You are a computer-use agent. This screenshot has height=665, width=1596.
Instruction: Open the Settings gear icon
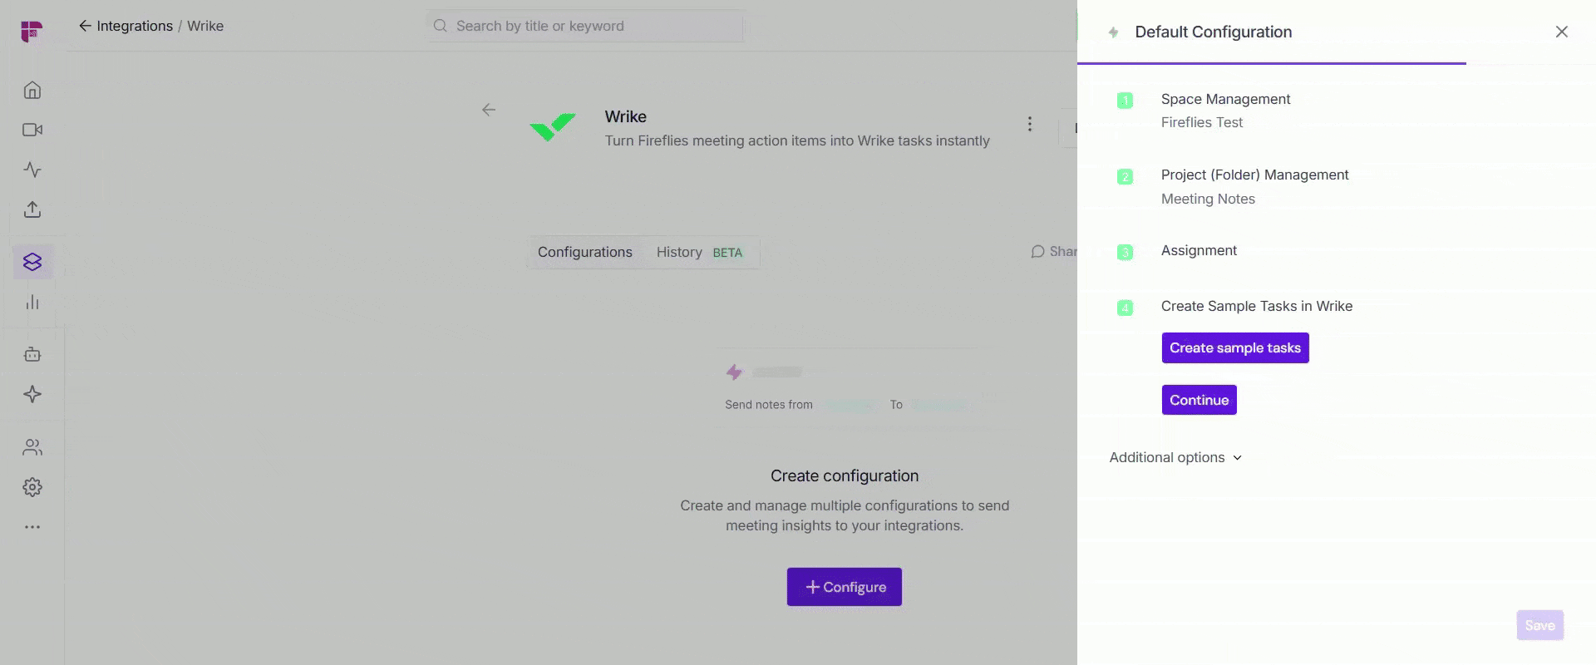pyautogui.click(x=32, y=487)
